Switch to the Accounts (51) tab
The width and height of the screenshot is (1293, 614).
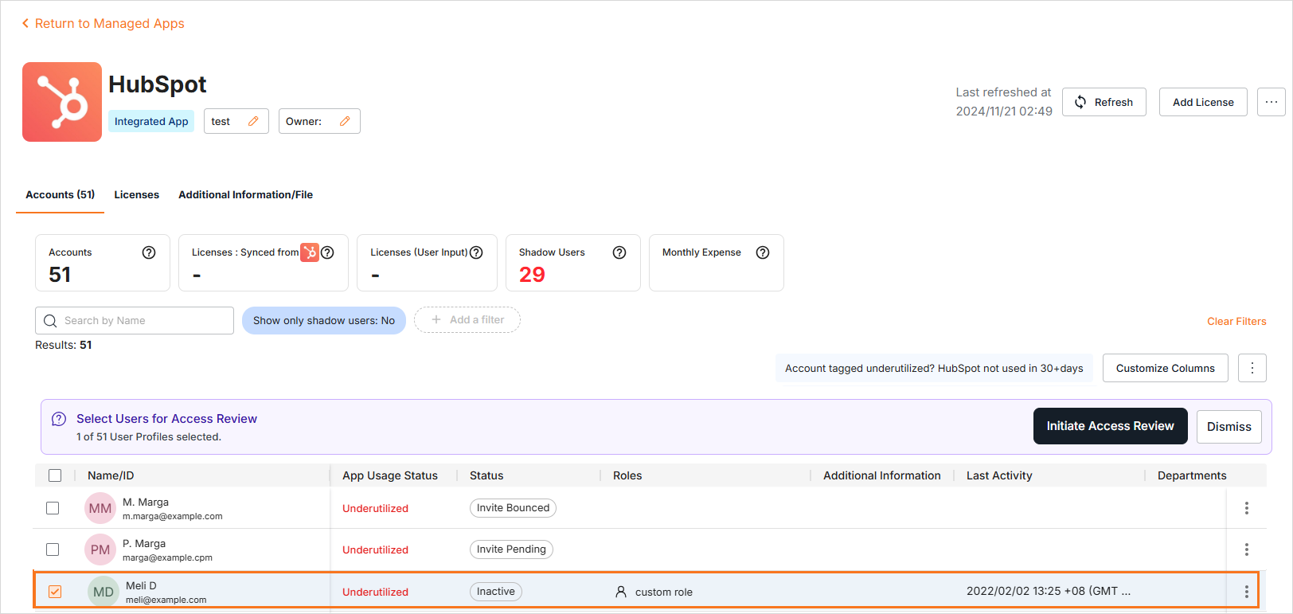point(61,194)
